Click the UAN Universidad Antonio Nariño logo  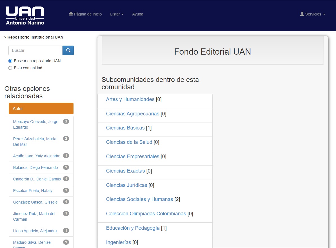click(x=25, y=16)
